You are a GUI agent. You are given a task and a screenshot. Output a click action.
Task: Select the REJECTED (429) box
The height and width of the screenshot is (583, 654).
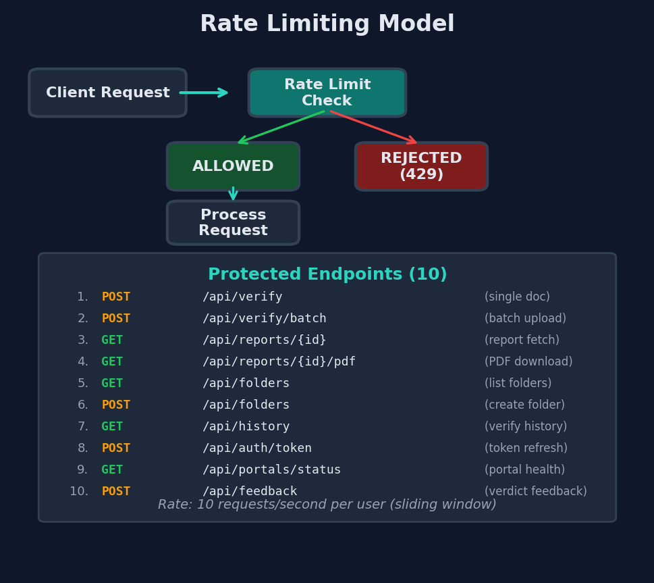[x=421, y=166]
